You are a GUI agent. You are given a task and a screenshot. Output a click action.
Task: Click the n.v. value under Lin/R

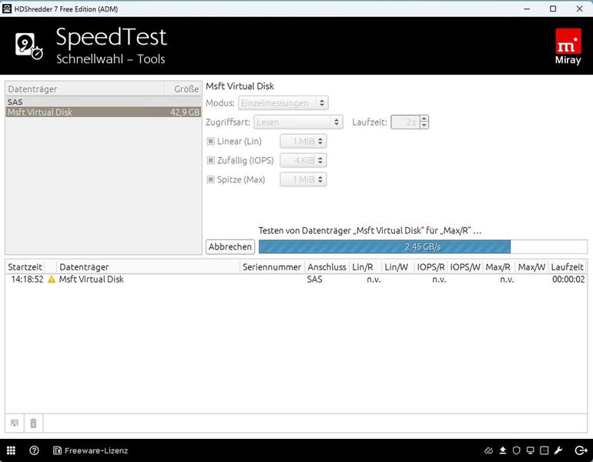coord(374,280)
